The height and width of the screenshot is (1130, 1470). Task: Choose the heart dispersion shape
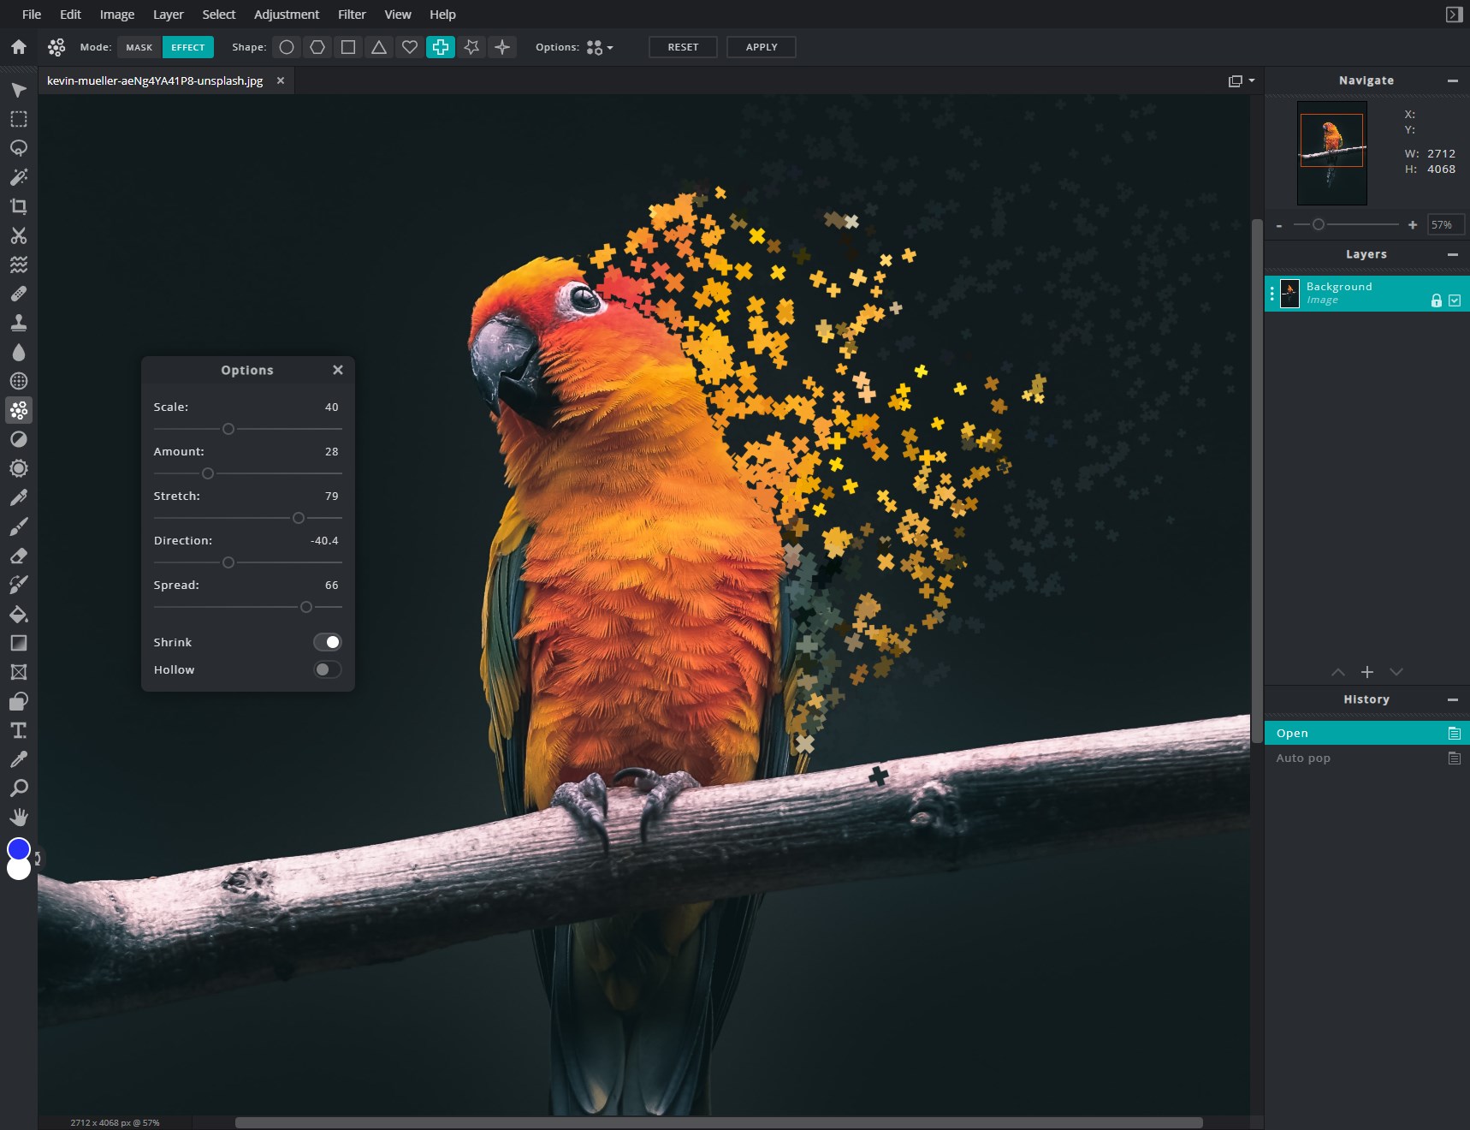(x=410, y=47)
